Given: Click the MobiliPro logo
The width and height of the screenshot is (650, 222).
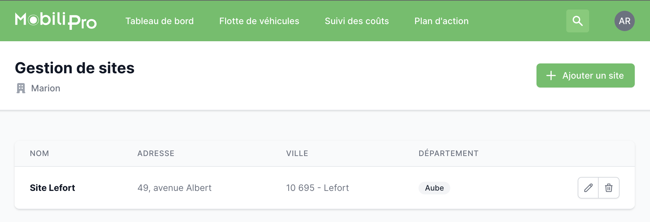Looking at the screenshot, I should 56,21.
